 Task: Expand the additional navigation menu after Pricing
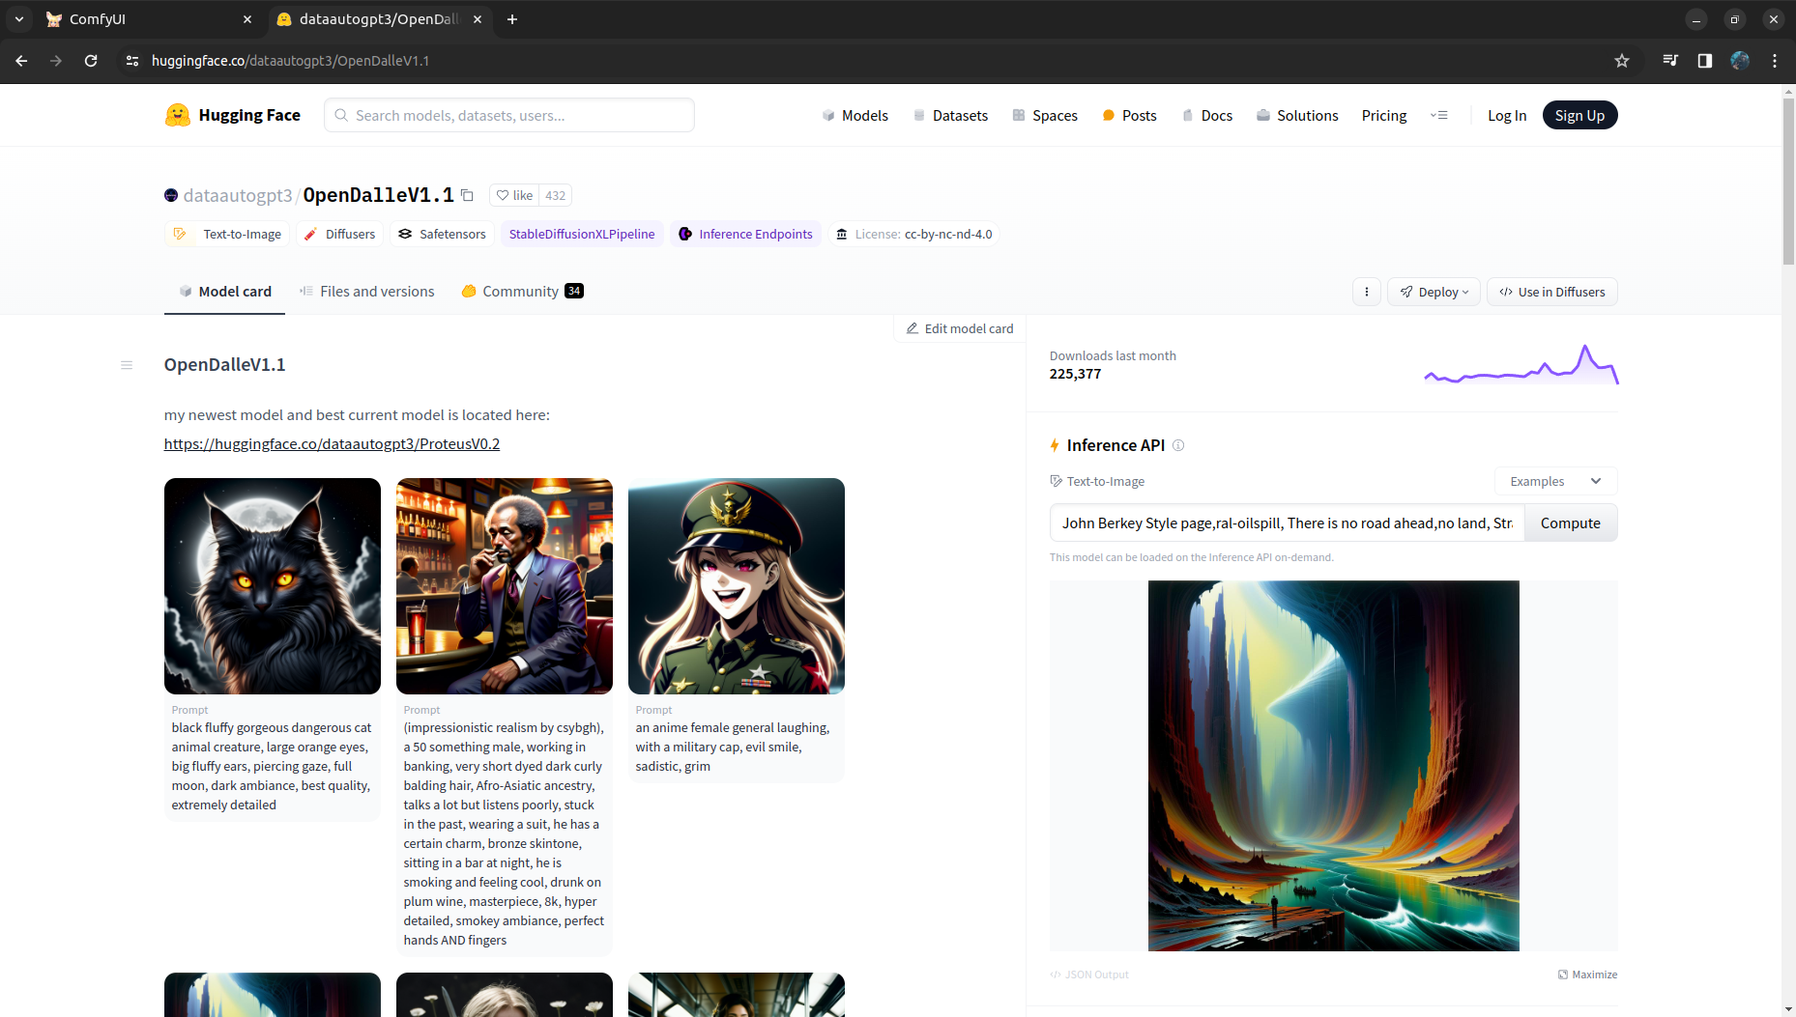click(1439, 115)
